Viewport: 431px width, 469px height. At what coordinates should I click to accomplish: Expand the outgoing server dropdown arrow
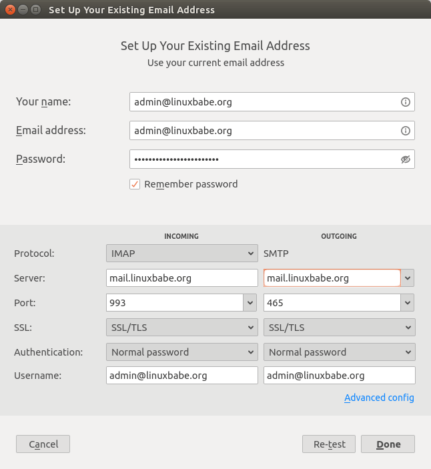[408, 278]
